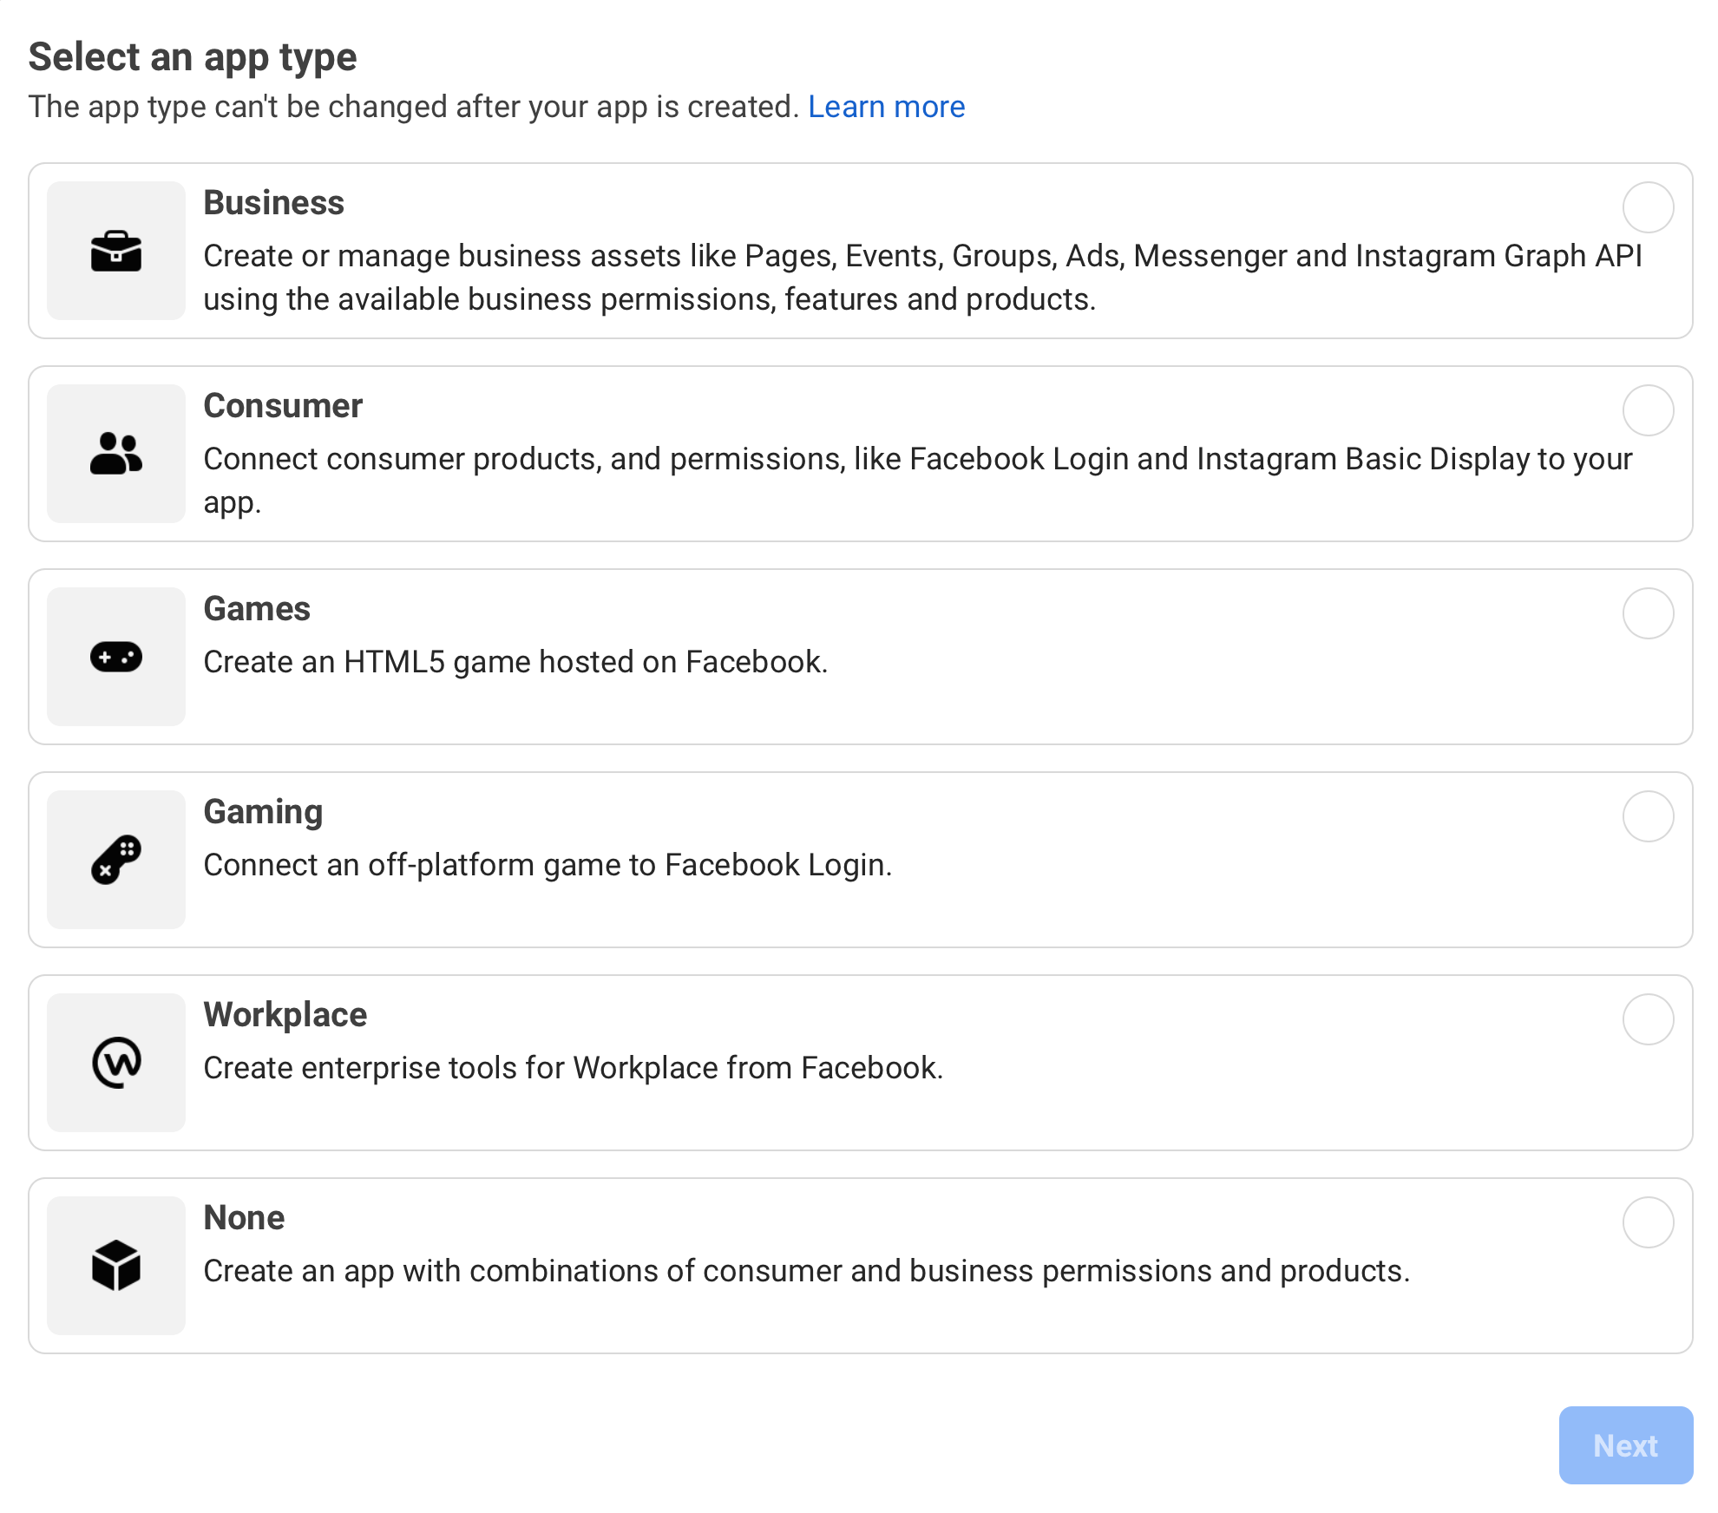Click the briefcase Business icon
The image size is (1718, 1513).
pos(117,250)
